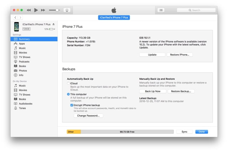Select the This computer radio button

[x=68, y=94]
